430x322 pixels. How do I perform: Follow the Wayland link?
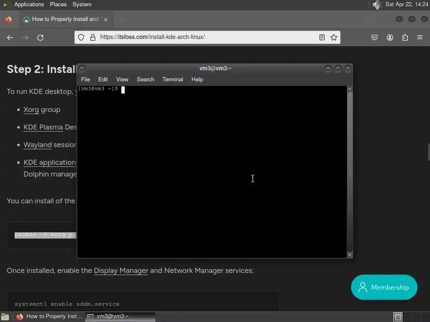coord(37,145)
